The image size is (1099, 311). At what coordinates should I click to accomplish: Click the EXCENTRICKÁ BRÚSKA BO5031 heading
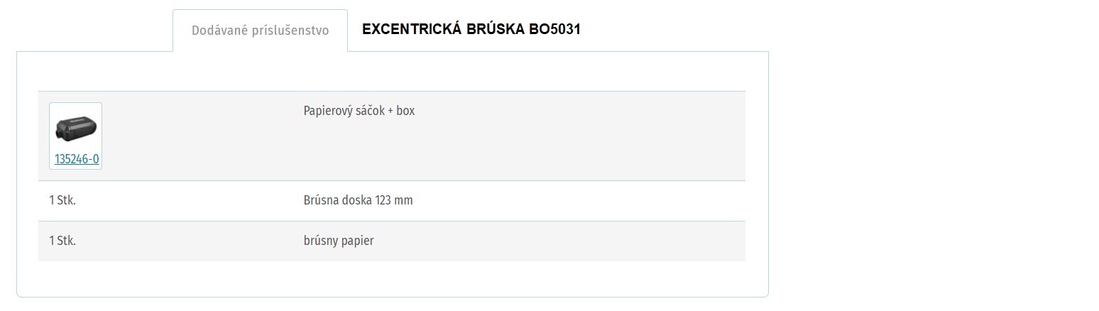[x=471, y=29]
